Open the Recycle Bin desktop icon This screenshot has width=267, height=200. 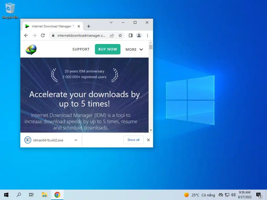point(10,10)
